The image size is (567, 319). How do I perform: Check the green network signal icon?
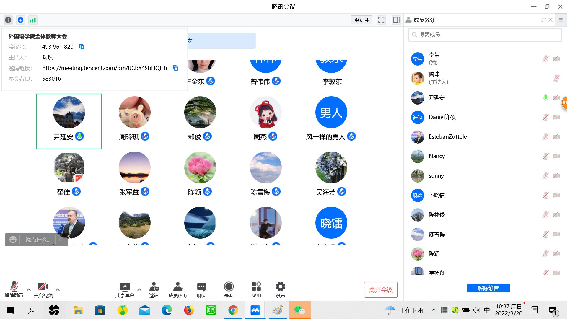(x=32, y=20)
